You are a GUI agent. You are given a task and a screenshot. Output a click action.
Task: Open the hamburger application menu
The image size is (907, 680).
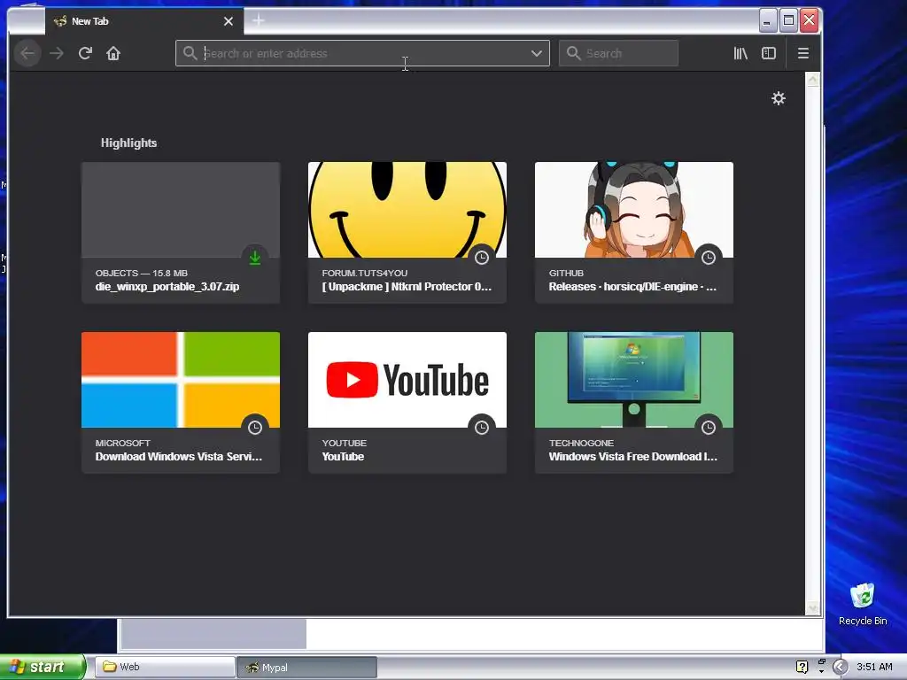click(802, 53)
